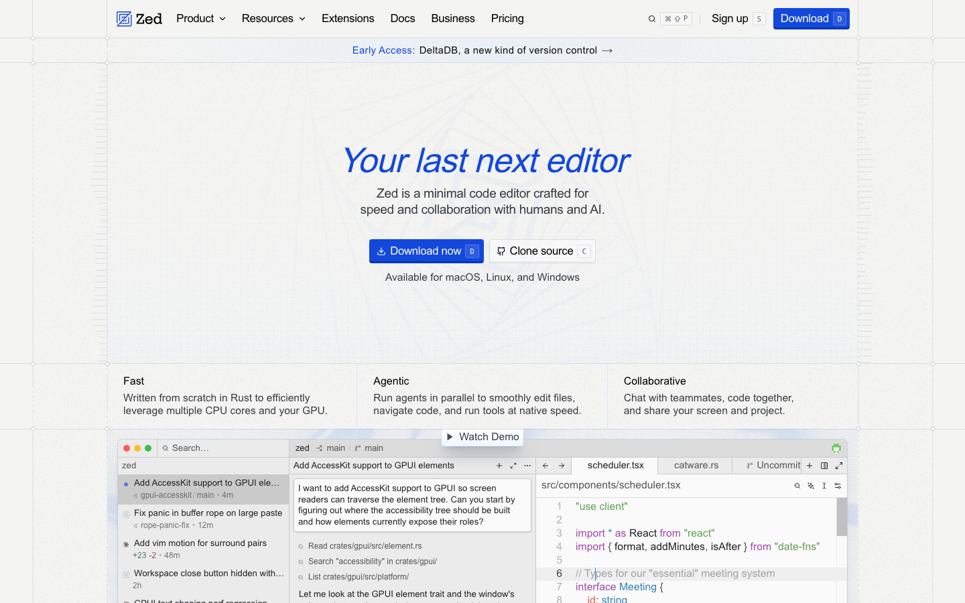965x603 pixels.
Task: Go back with the left arrow in editor
Action: (545, 466)
